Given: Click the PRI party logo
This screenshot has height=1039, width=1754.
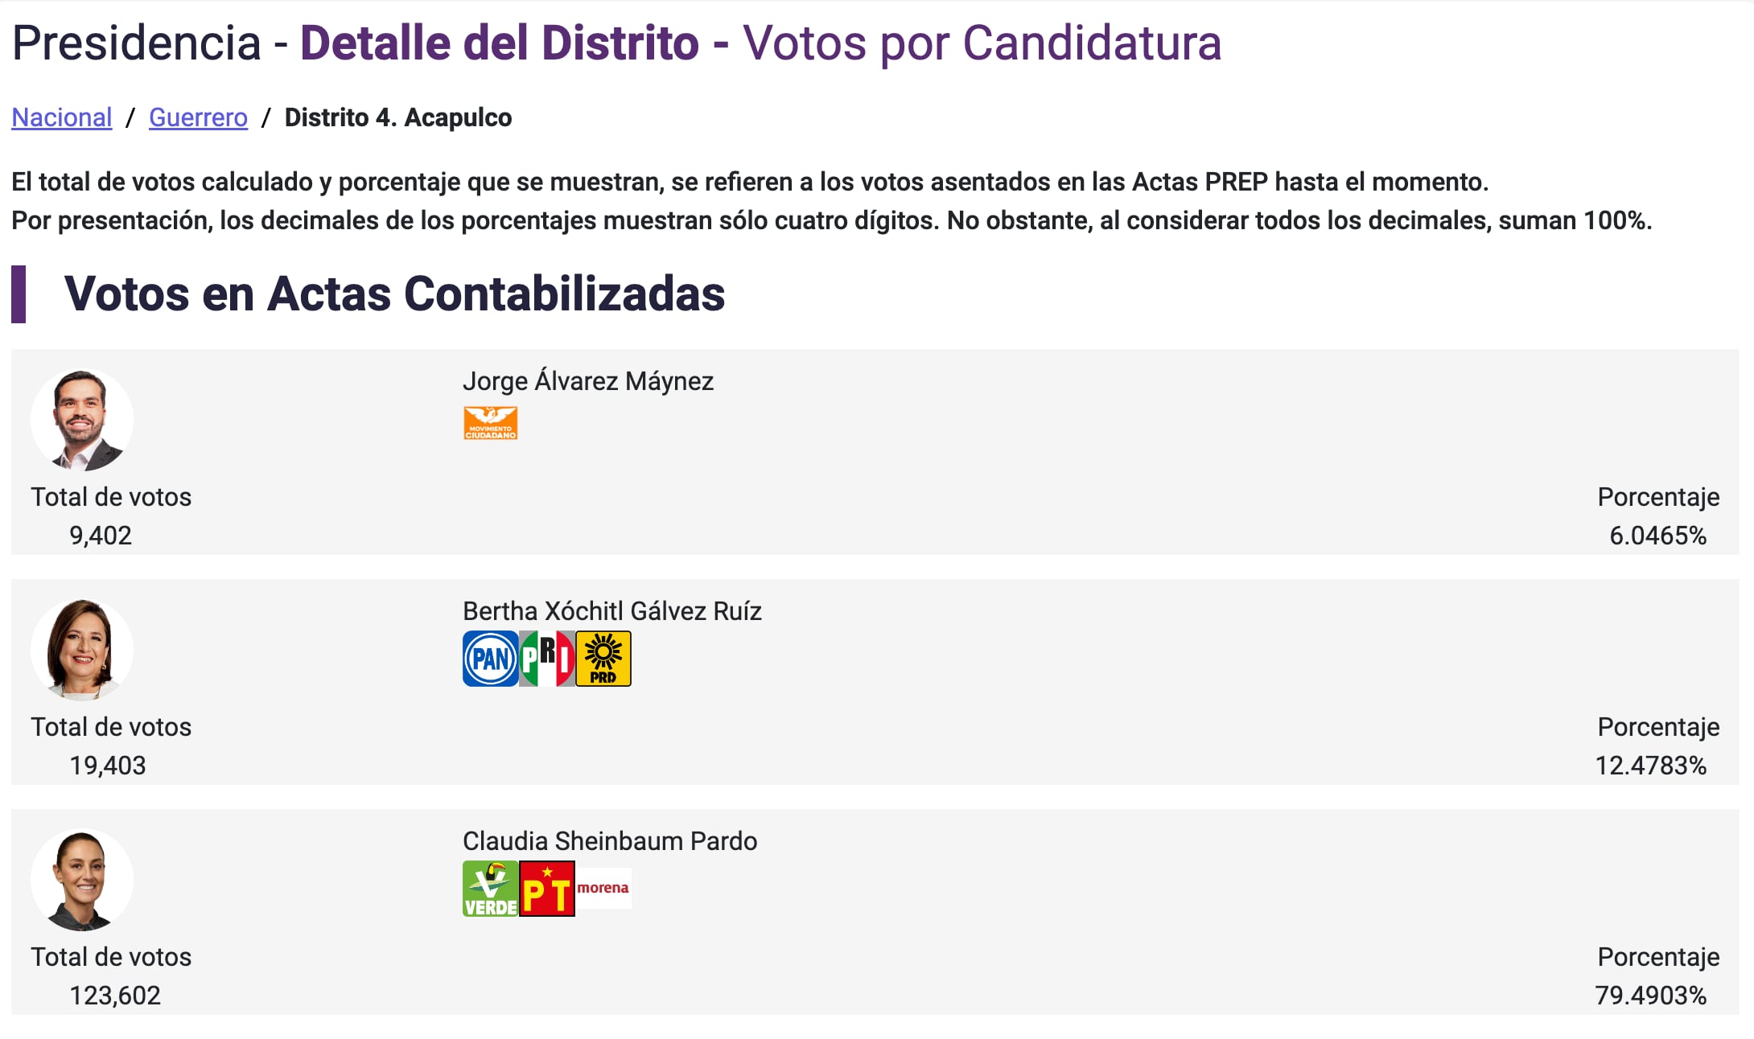Looking at the screenshot, I should [547, 659].
